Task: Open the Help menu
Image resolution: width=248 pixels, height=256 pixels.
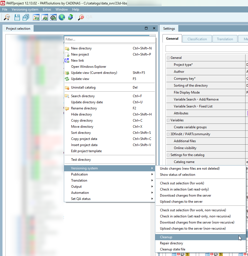Action: pyautogui.click(x=76, y=9)
